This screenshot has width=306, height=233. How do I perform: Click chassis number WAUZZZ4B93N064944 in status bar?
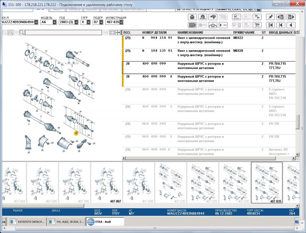click(186, 214)
